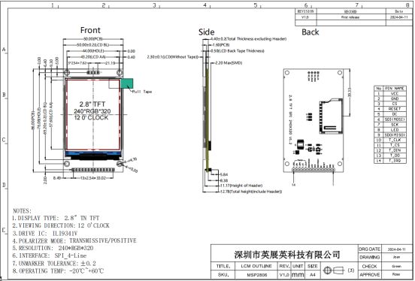Click the 2.8" TFT label inside display
The image size is (415, 281).
tap(92, 104)
